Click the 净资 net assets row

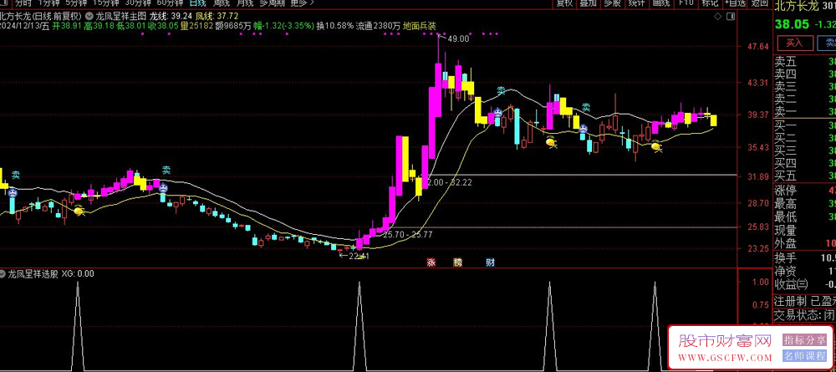(804, 272)
